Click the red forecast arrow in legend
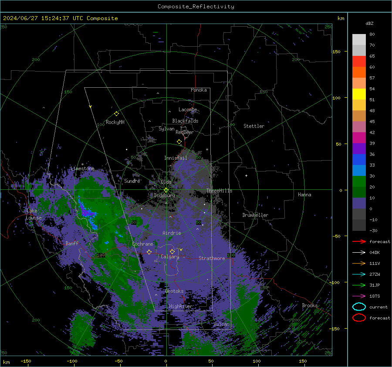 click(359, 241)
